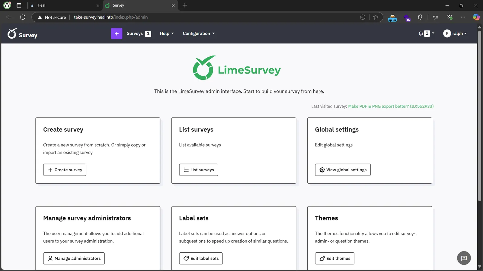Click the Manage administrators button
The width and height of the screenshot is (483, 271).
[x=74, y=258]
